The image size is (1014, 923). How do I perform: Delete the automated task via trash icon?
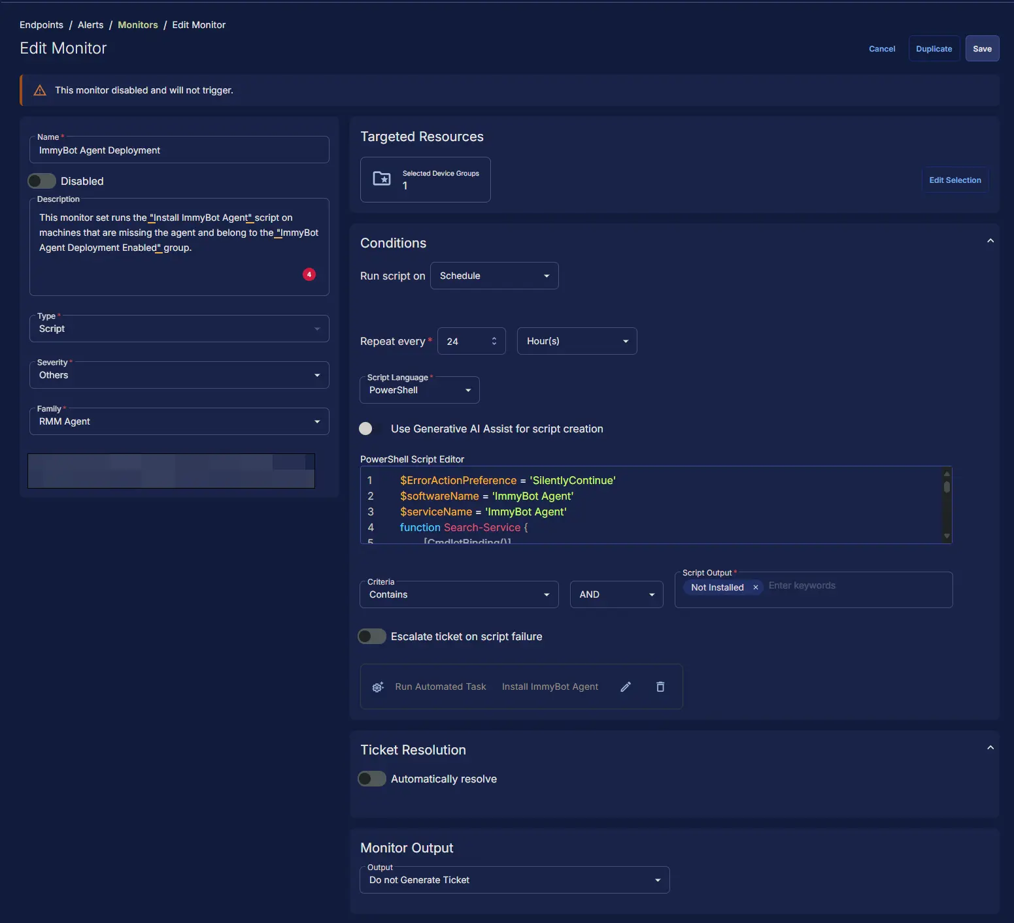660,687
